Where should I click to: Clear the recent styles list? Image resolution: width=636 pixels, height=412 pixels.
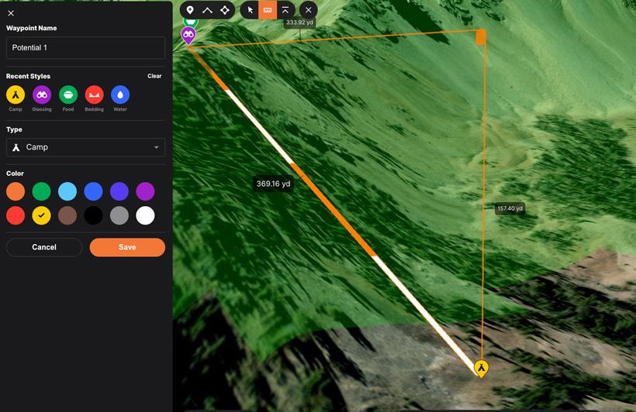154,76
